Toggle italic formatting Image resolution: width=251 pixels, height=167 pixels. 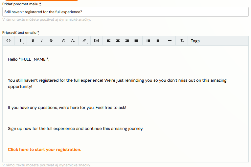[x=42, y=41]
